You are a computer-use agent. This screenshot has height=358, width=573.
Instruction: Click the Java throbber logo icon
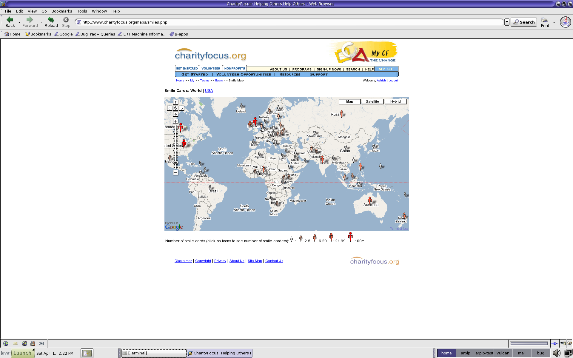point(565,22)
